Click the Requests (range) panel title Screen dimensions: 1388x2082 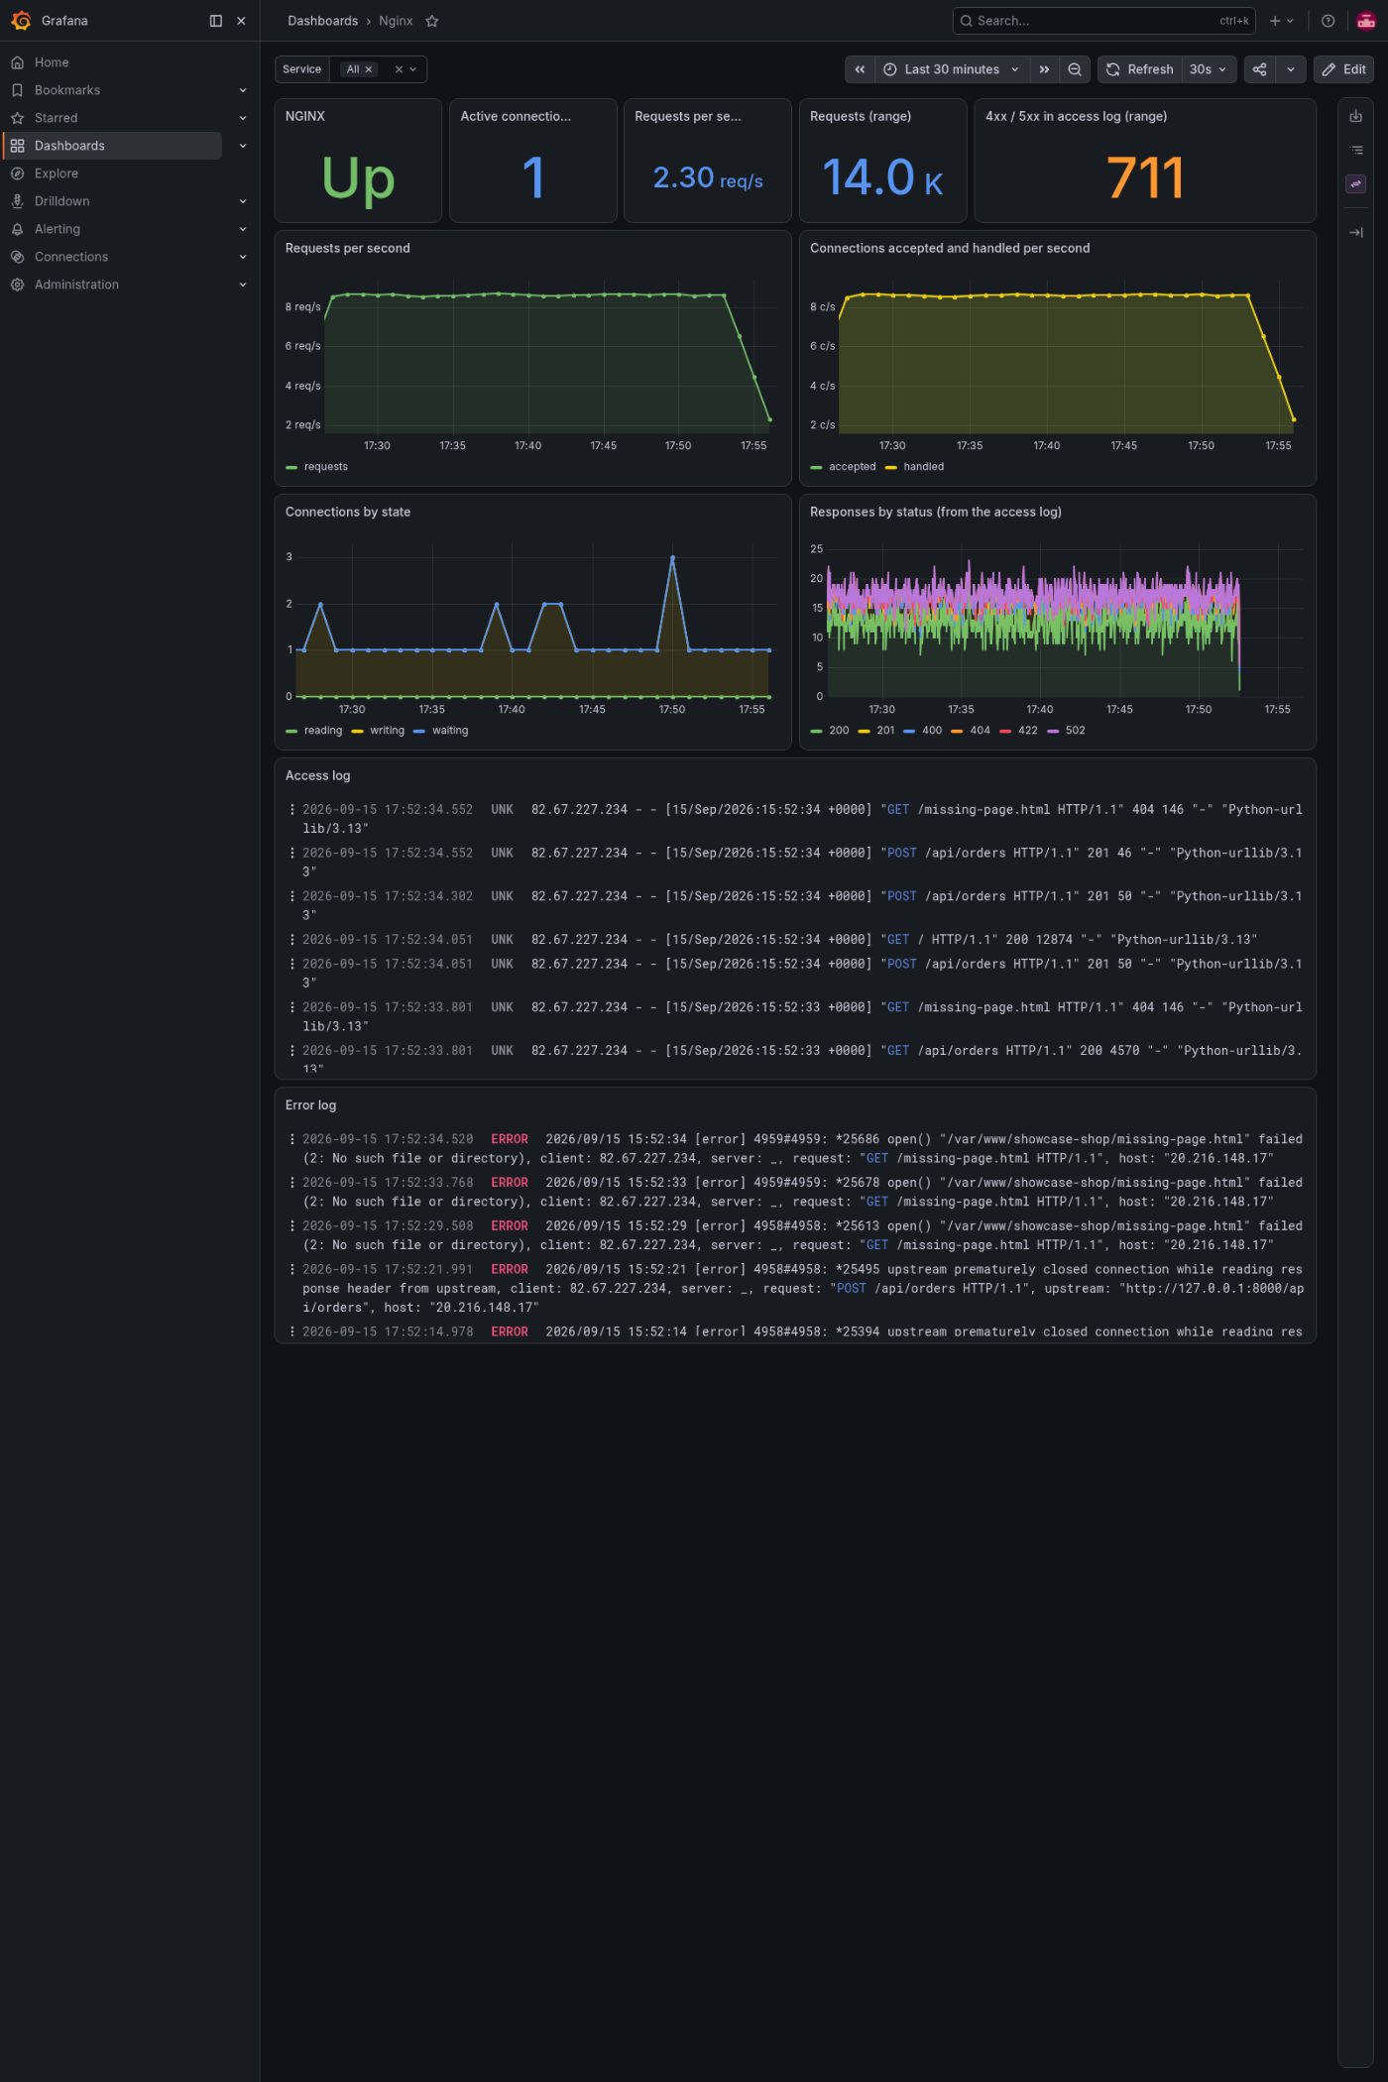(861, 116)
